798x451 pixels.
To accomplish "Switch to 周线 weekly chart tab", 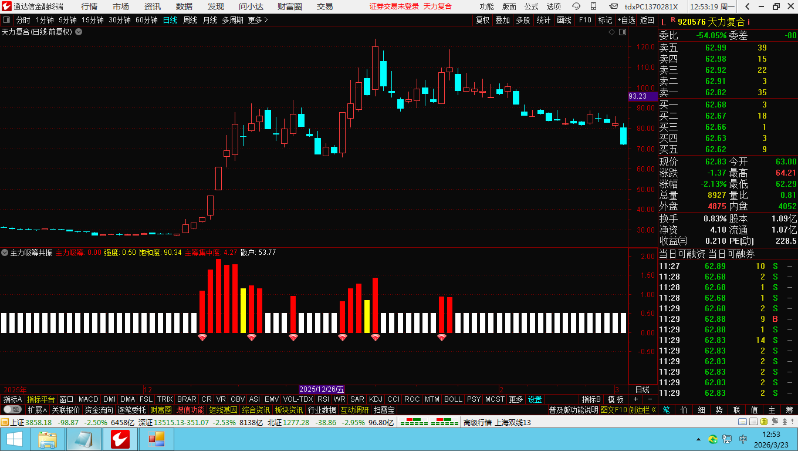I will point(190,20).
